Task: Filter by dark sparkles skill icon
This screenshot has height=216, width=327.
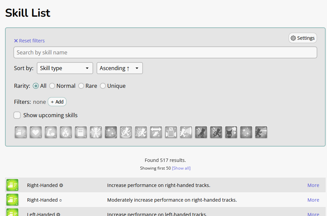Action: point(246,132)
